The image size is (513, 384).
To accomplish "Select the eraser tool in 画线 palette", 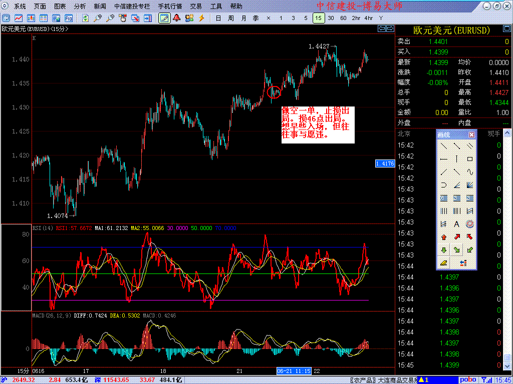I will tap(444, 263).
